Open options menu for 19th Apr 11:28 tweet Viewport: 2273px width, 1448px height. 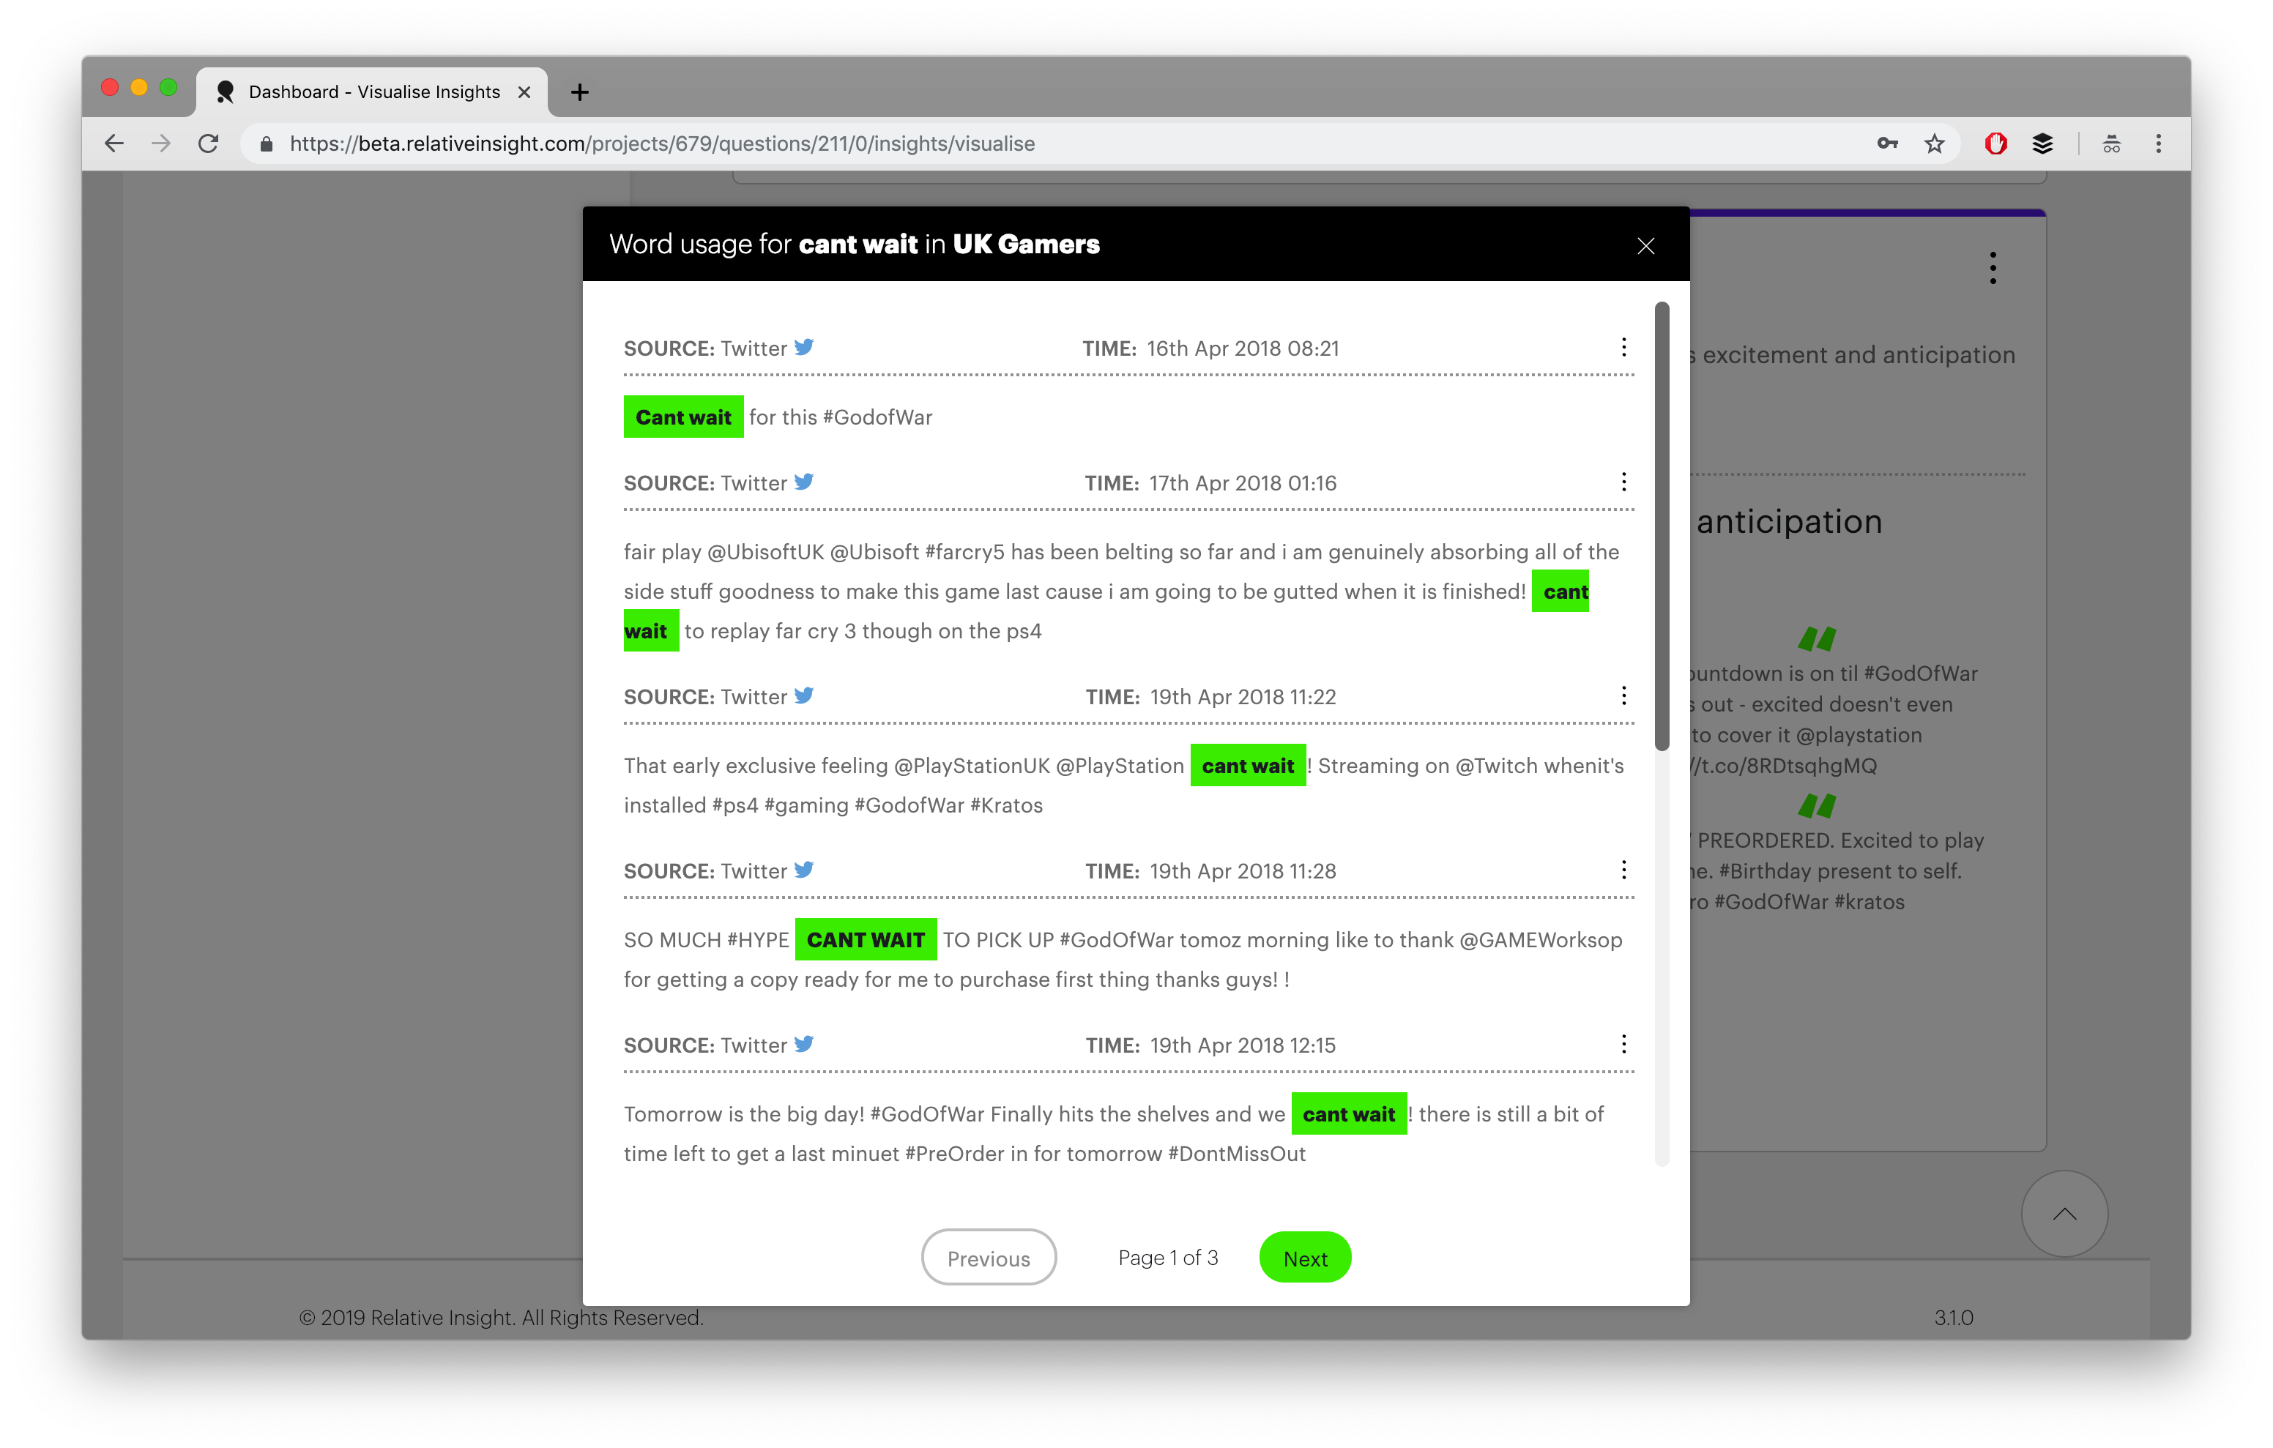(x=1623, y=870)
